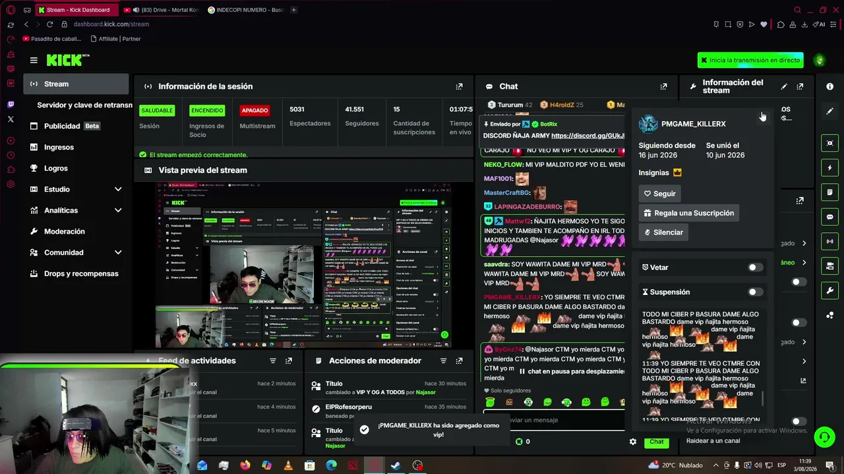Pop out the Feed de actividades panel

[289, 361]
